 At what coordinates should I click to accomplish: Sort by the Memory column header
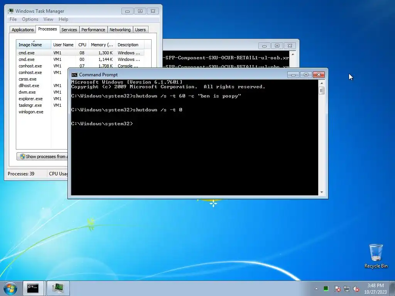tap(102, 45)
